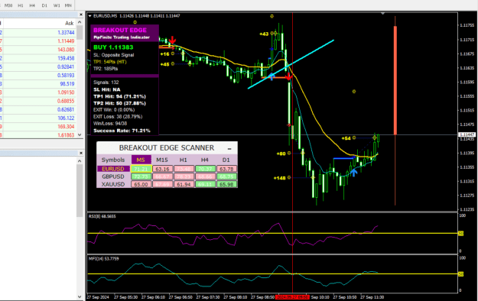Click the BUY 1.11383 signal text
Image resolution: width=478 pixels, height=301 pixels.
pos(113,47)
